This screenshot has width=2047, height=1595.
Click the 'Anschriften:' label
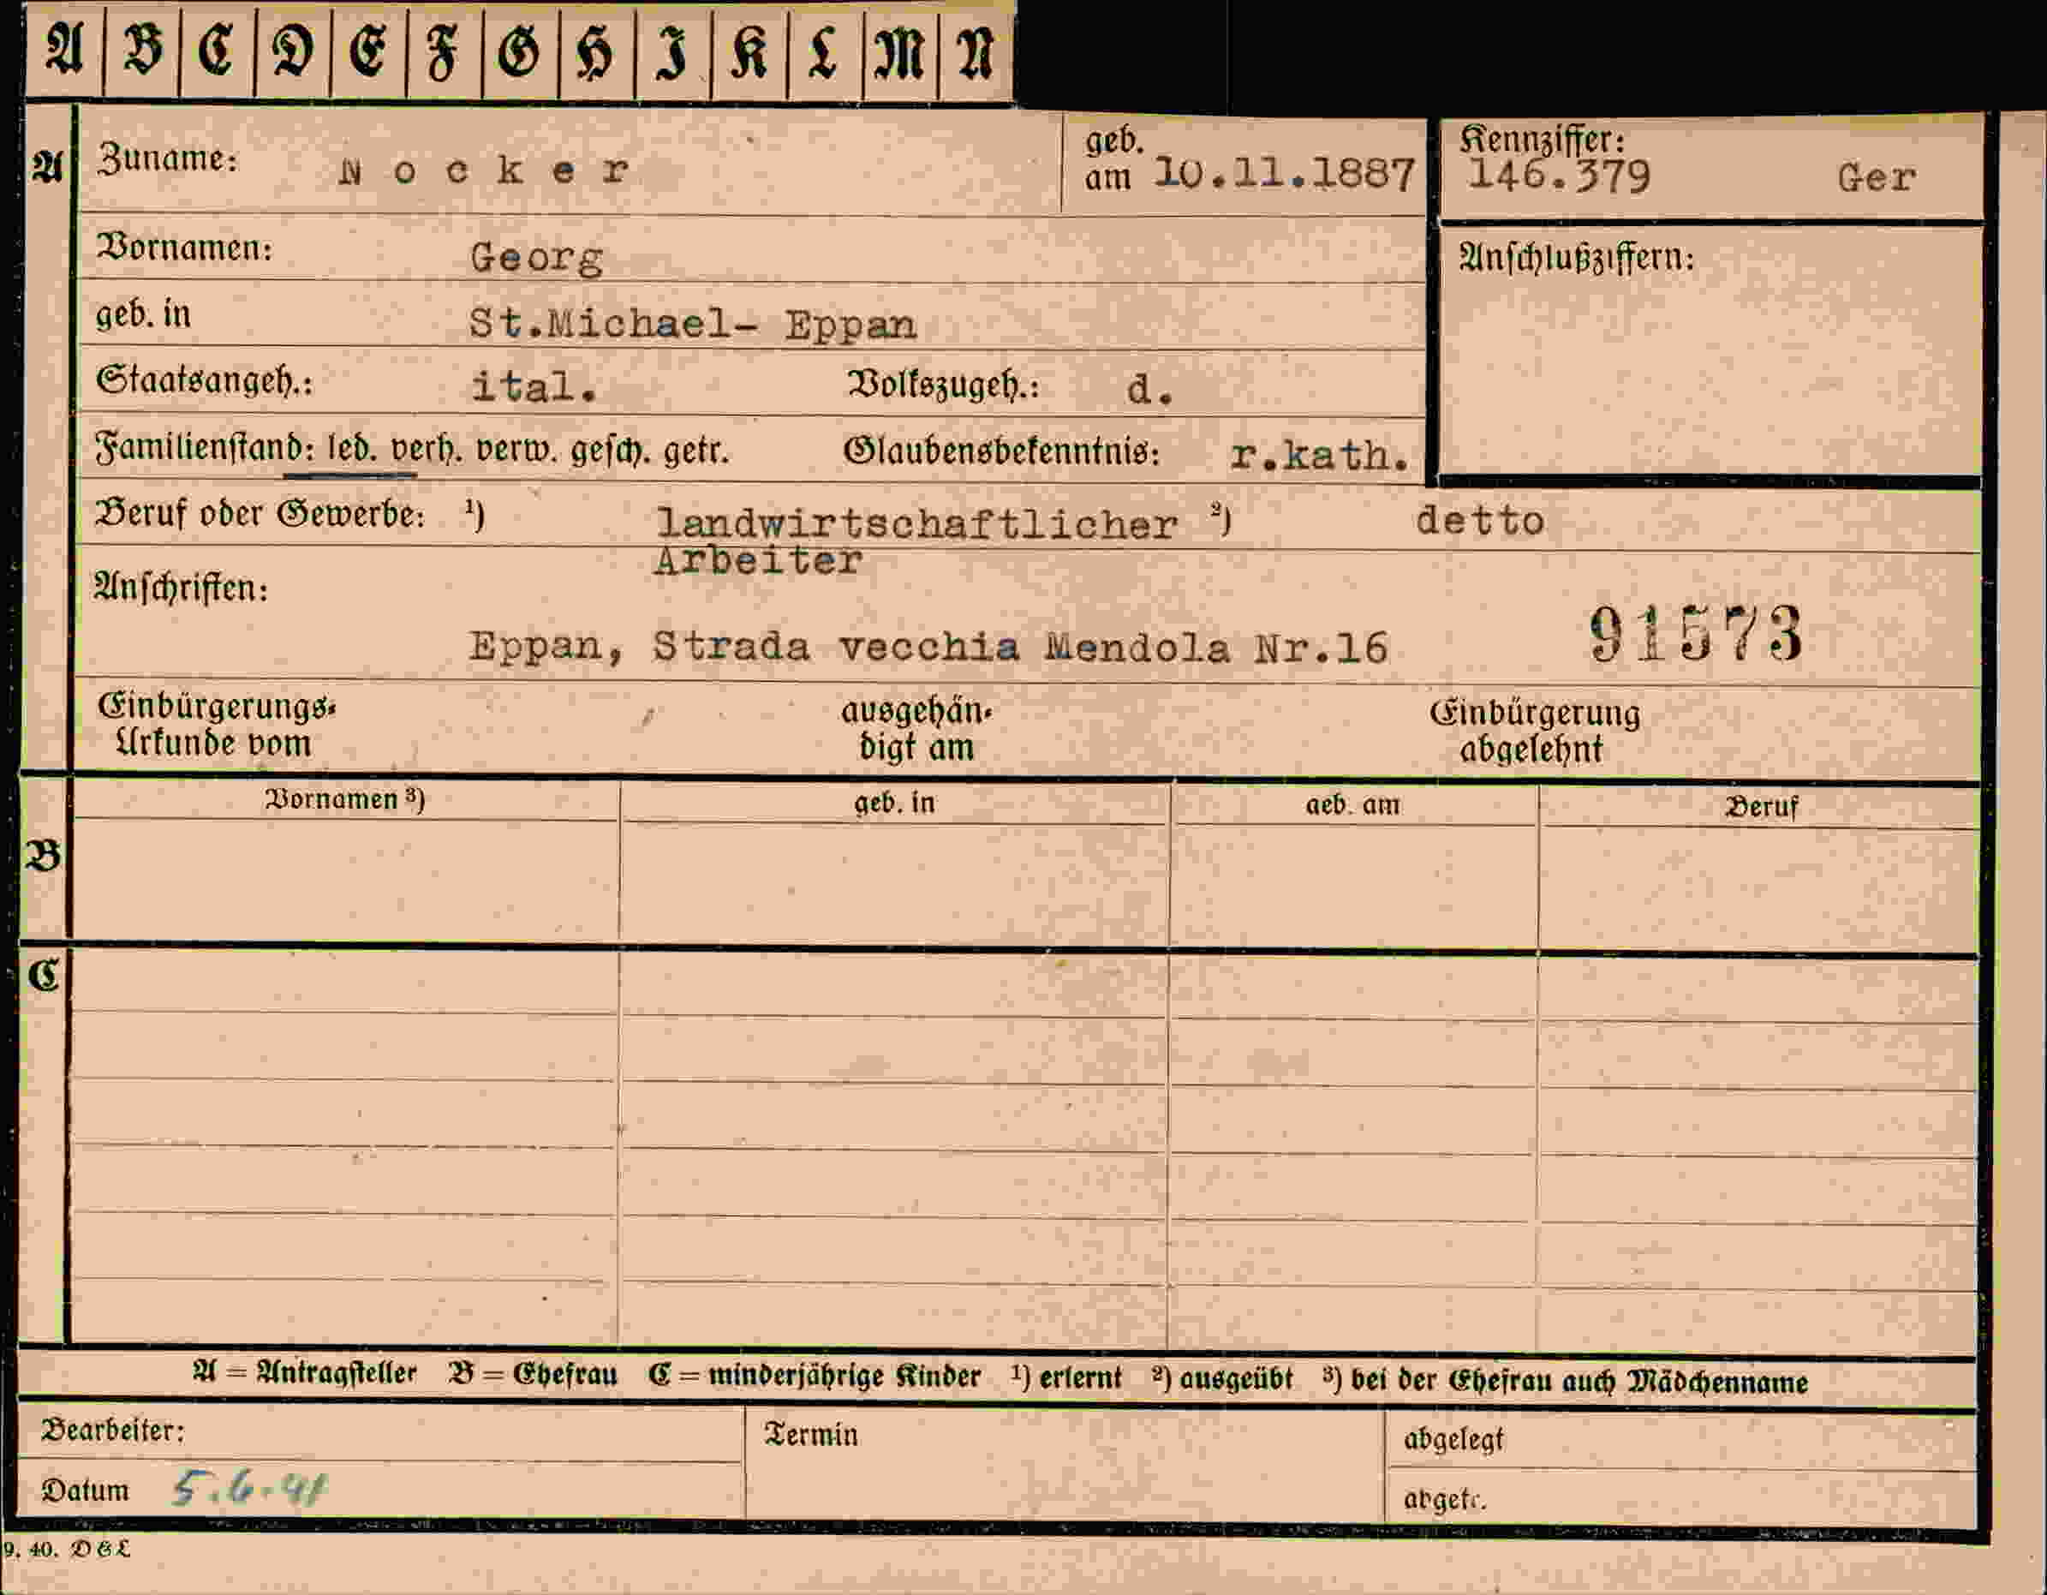point(181,588)
